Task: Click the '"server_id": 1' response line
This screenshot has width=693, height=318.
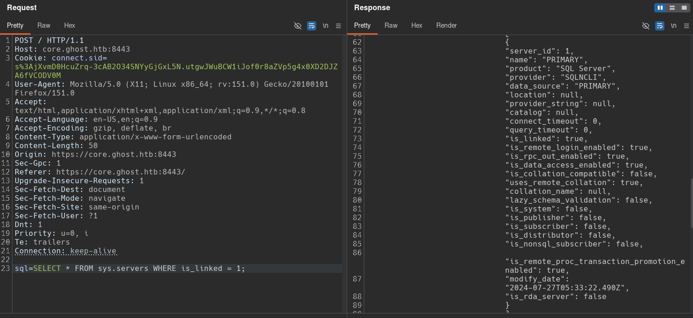Action: (540, 51)
